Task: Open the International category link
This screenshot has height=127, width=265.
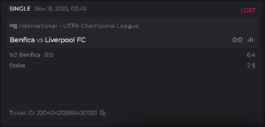Action: coord(38,26)
